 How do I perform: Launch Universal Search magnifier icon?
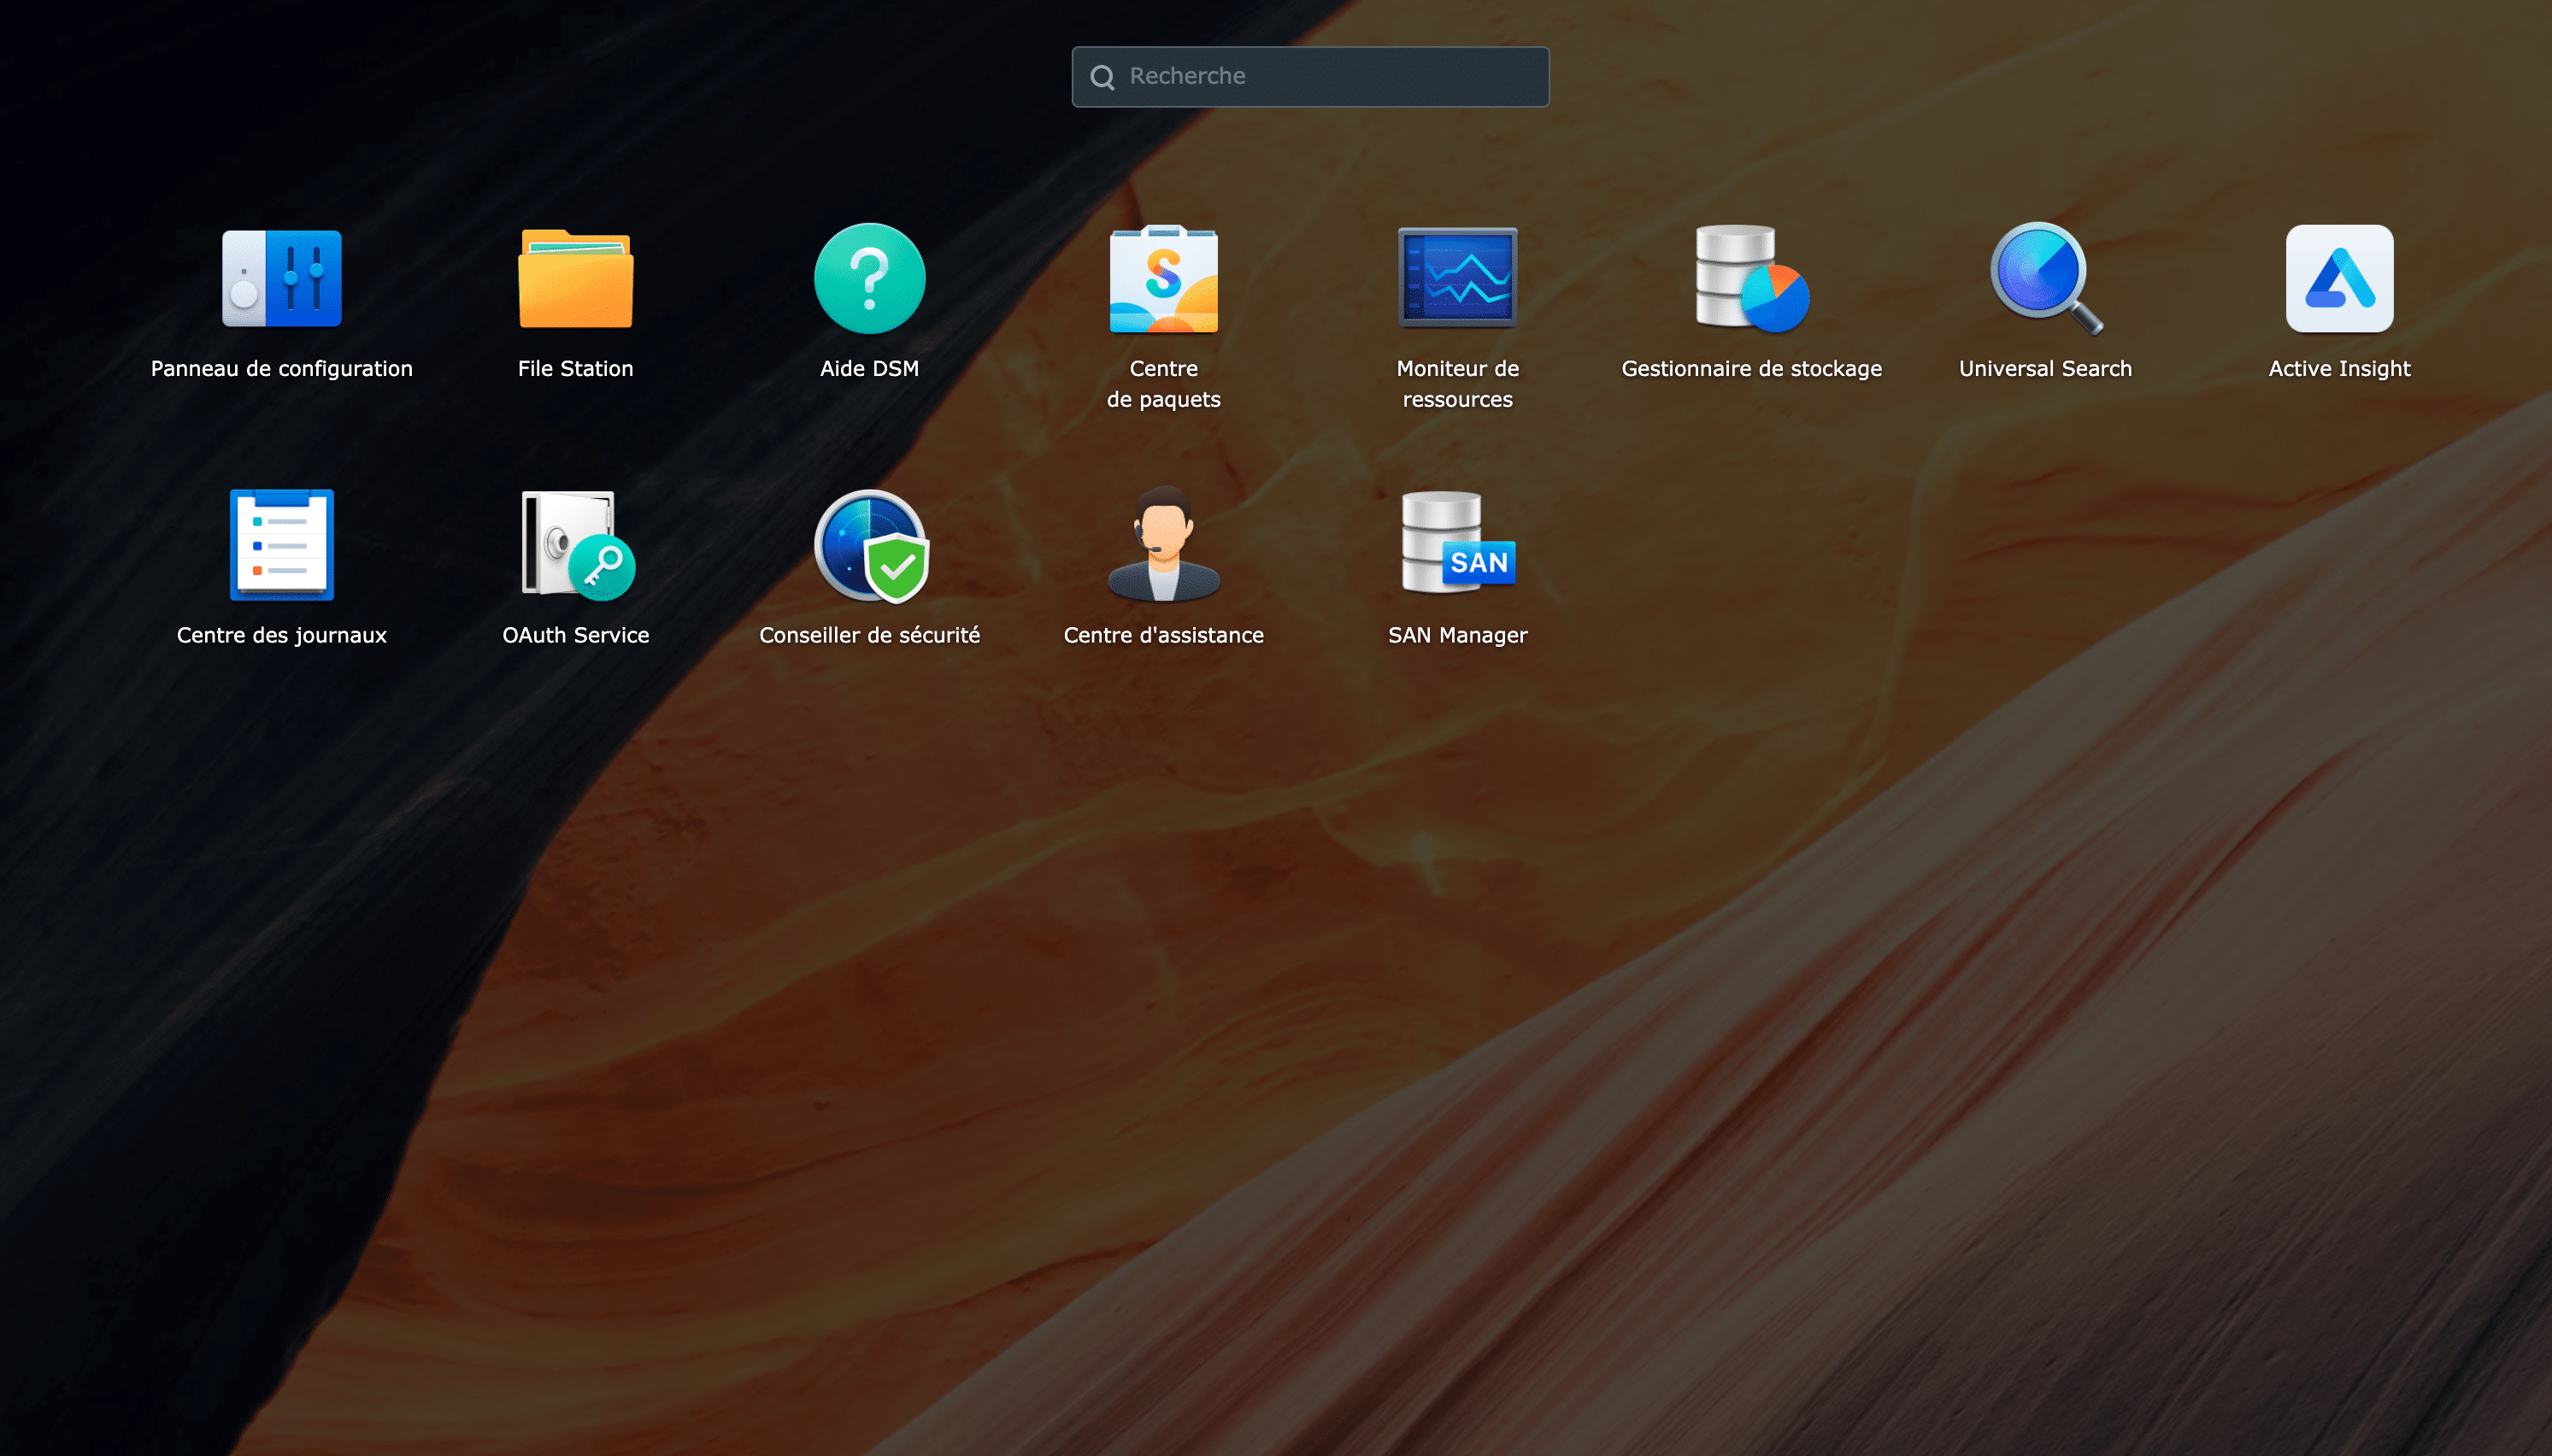click(x=2045, y=278)
